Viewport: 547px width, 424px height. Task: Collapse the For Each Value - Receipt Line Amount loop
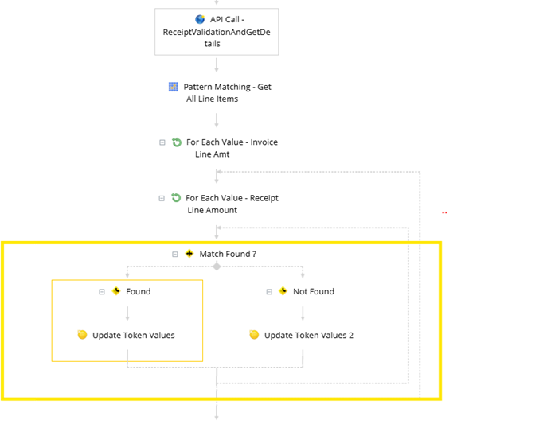pos(162,198)
